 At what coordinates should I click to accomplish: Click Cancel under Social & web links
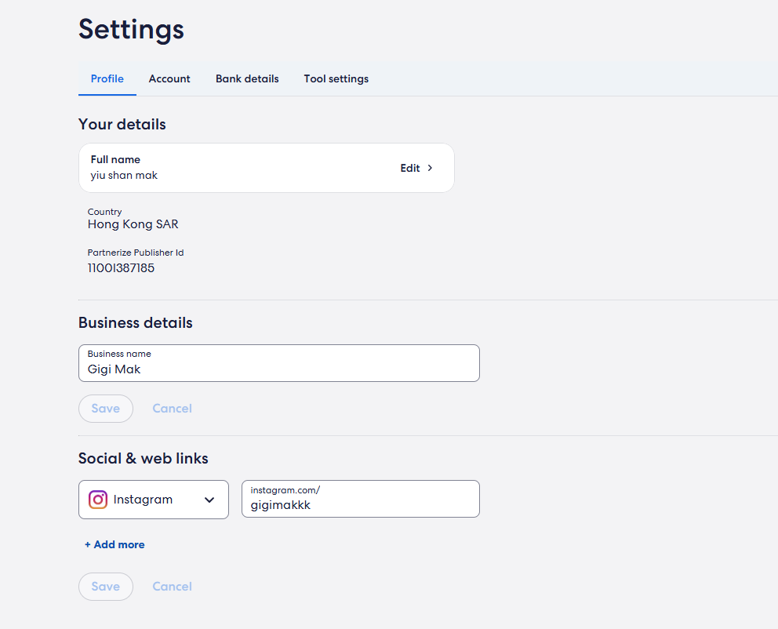172,587
